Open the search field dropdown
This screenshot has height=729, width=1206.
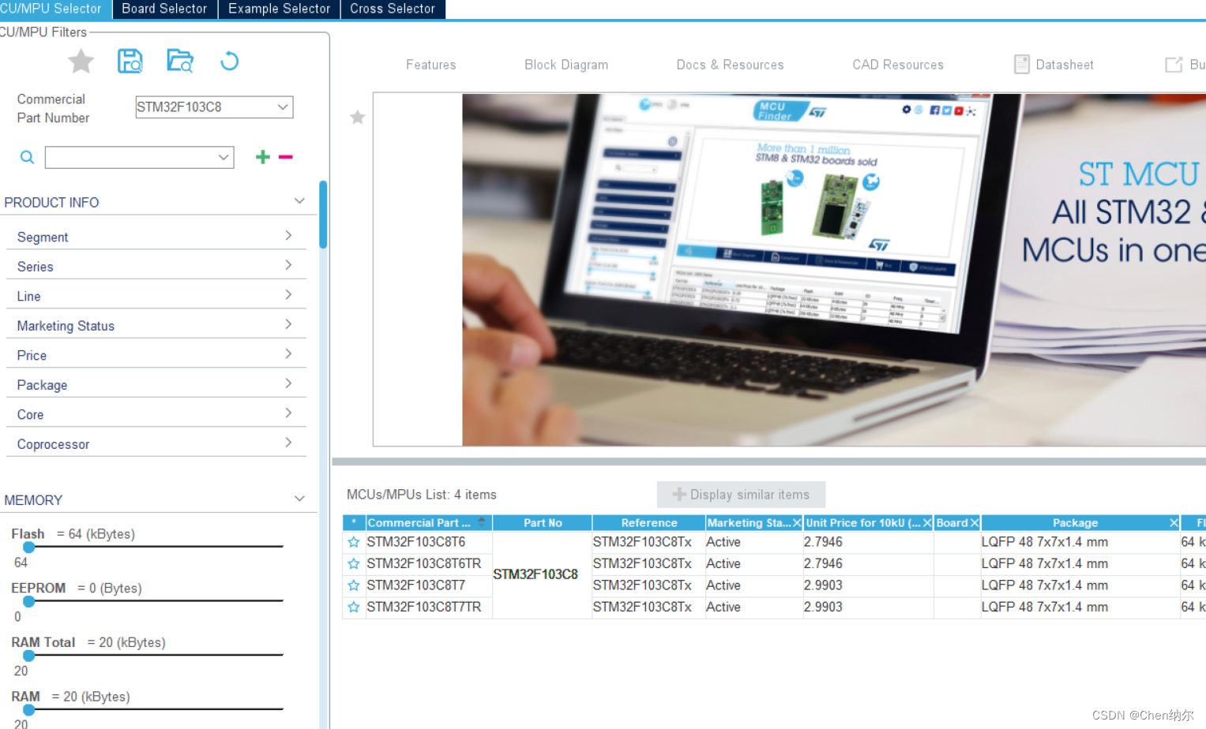coord(224,157)
